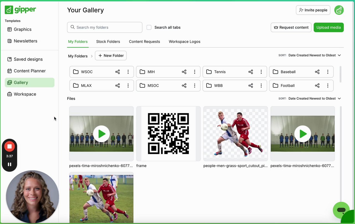Screen dimensions: 355x224
Task: Switch to My Folders tab
Action: (x=78, y=42)
